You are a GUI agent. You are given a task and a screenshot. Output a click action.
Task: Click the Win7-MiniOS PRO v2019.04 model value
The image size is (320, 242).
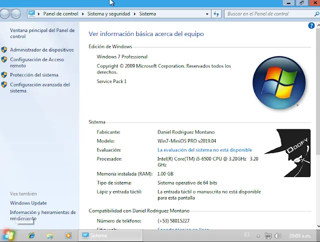186,141
